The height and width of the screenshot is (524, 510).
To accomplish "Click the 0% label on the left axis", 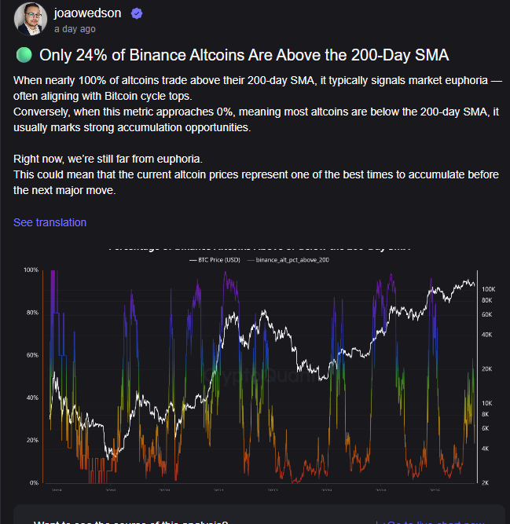I will (34, 482).
